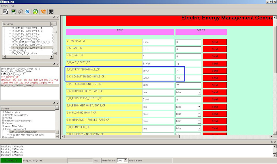Select the RSAT4_ACU_eng_v15 detected ECU
Image resolution: width=277 pixels, height=164 pixels.
point(12,74)
